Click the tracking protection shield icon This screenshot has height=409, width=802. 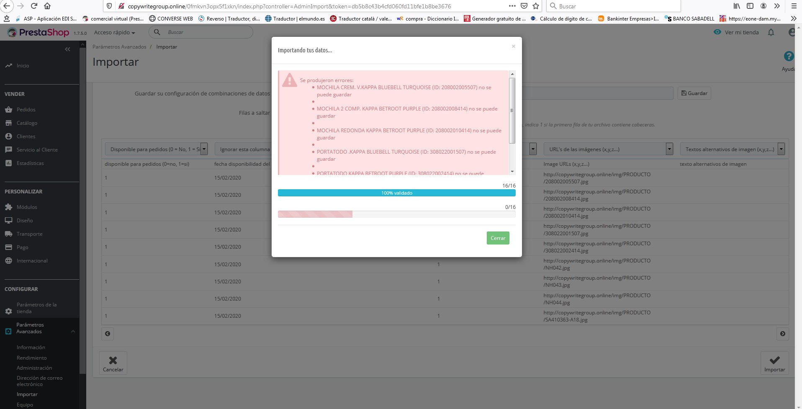tap(109, 6)
